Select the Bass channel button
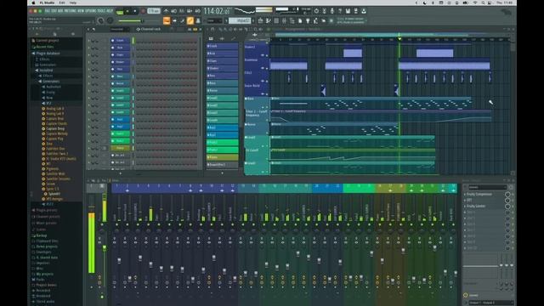544x306 pixels. (120, 76)
